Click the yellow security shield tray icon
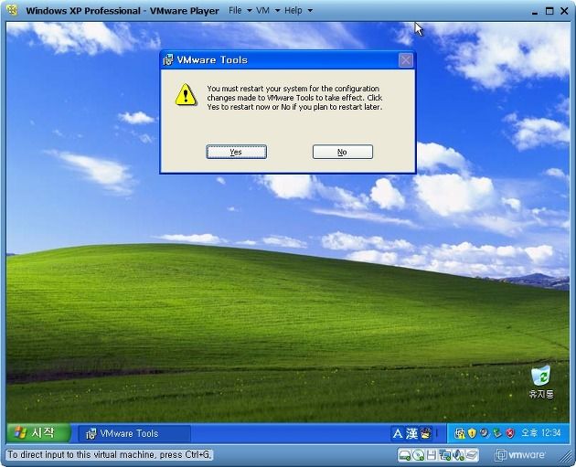This screenshot has height=467, width=576. [472, 433]
